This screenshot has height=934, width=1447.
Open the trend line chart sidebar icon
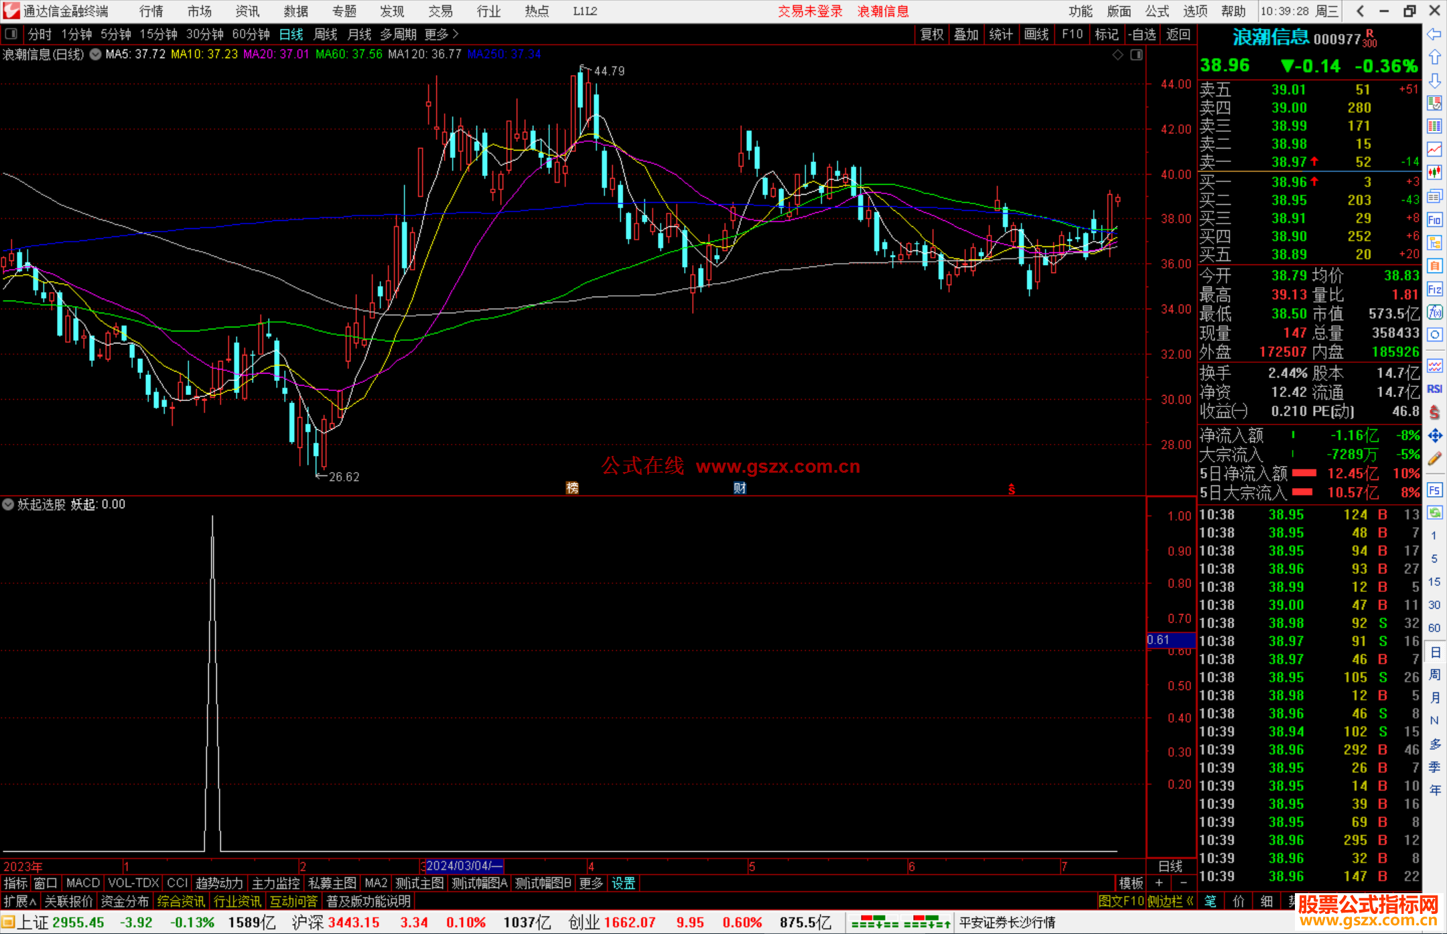coord(1434,149)
